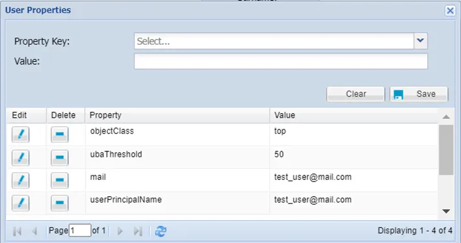Go to the first page
The height and width of the screenshot is (243, 461).
point(18,231)
